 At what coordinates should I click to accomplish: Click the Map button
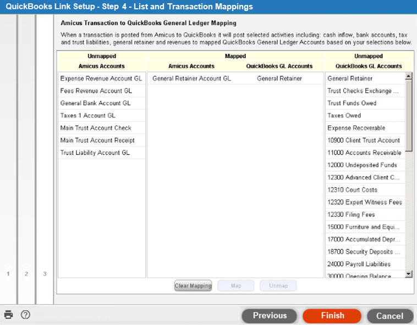236,285
